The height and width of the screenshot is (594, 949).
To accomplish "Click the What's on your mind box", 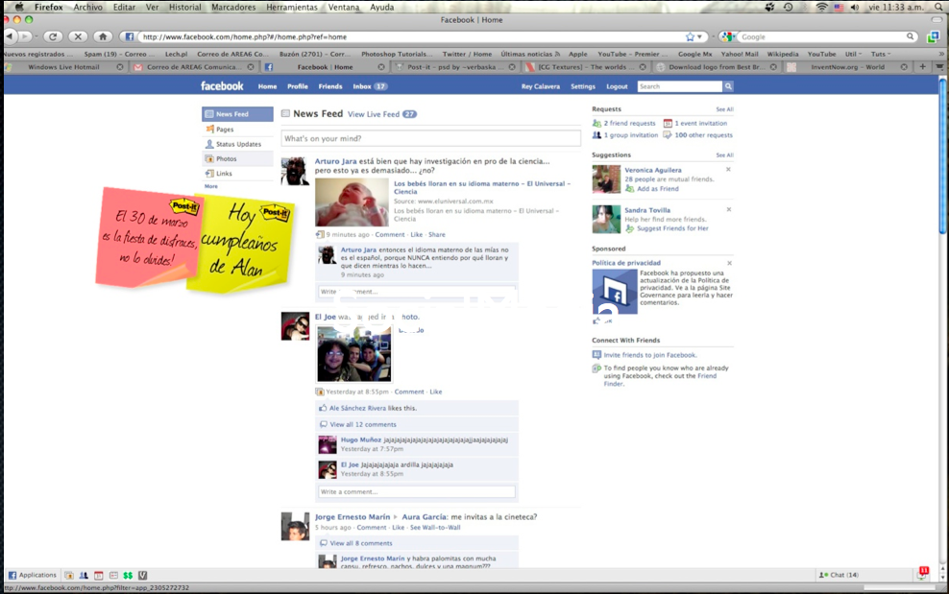I will point(430,138).
